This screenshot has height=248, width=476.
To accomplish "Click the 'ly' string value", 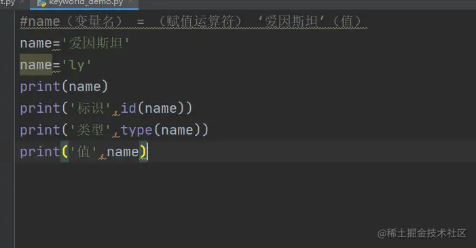I will (x=76, y=65).
